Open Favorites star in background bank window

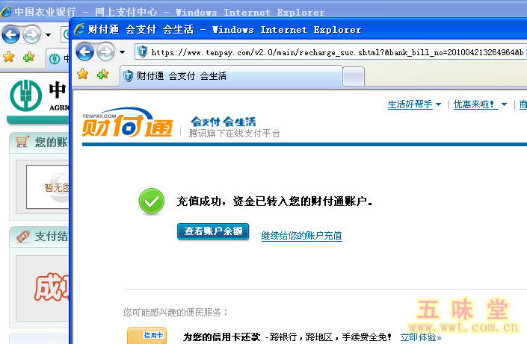click(9, 56)
